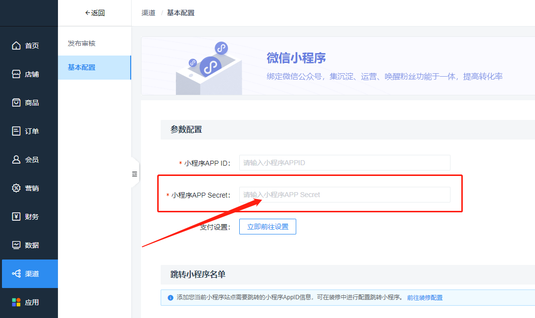This screenshot has width=535, height=318.
Task: Click the apps (应用) colored grid icon
Action: pos(16,302)
